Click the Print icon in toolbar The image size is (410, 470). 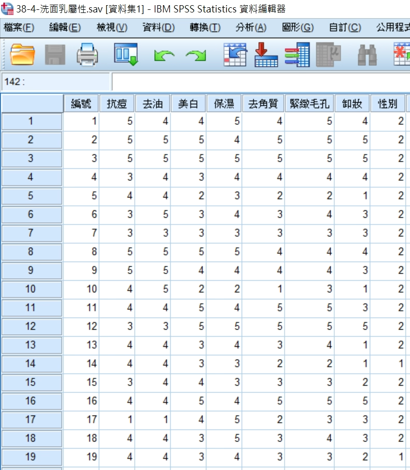[x=87, y=54]
